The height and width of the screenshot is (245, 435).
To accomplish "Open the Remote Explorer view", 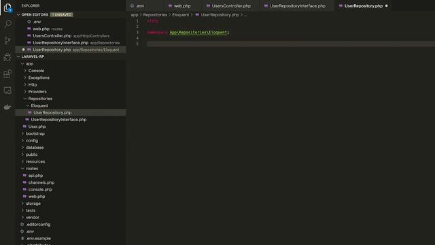I will [7, 91].
